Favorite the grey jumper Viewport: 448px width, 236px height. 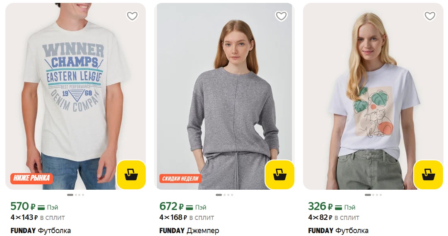281,16
